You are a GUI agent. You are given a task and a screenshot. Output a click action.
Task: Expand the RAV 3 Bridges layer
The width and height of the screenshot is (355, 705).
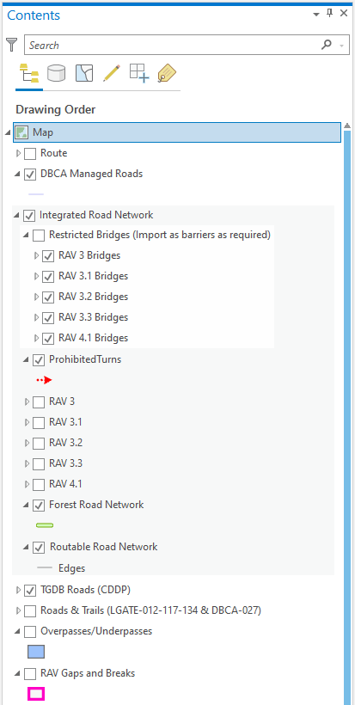click(x=37, y=256)
